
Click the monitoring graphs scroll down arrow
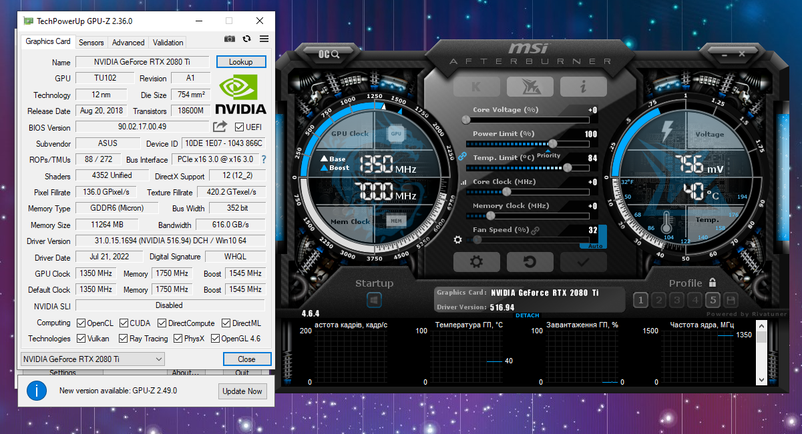pyautogui.click(x=762, y=379)
